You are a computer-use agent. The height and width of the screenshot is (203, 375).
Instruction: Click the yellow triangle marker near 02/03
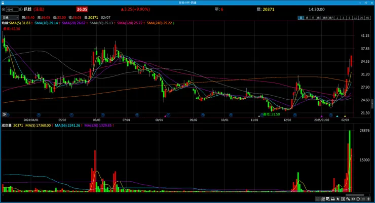click(x=345, y=116)
